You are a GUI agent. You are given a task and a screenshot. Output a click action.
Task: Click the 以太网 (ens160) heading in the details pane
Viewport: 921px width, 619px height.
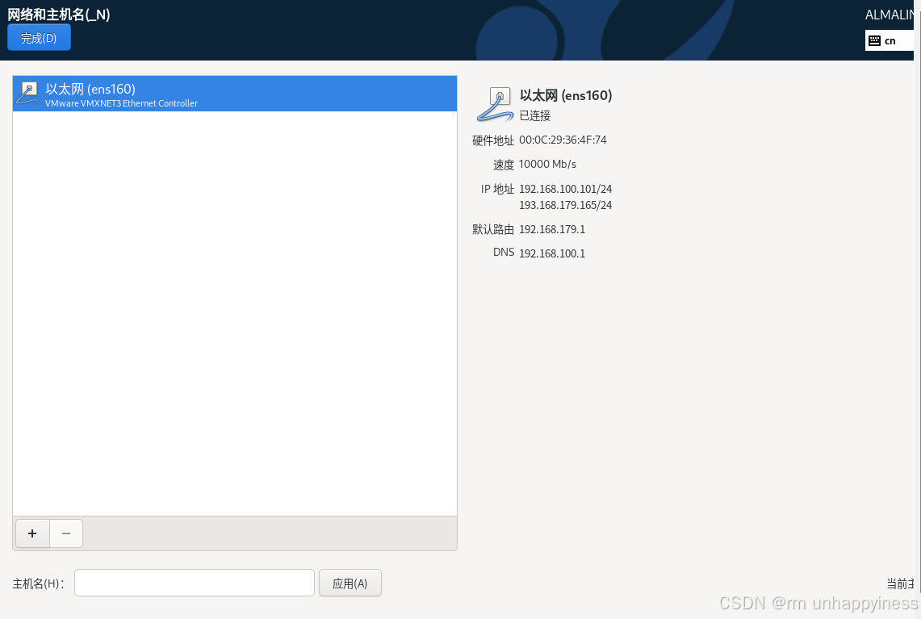coord(566,95)
